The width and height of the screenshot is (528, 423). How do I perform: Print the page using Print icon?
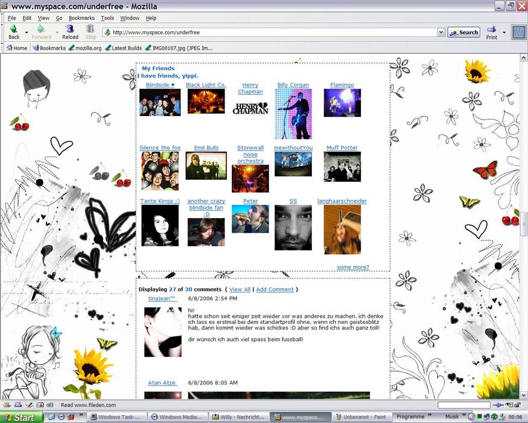coord(491,33)
